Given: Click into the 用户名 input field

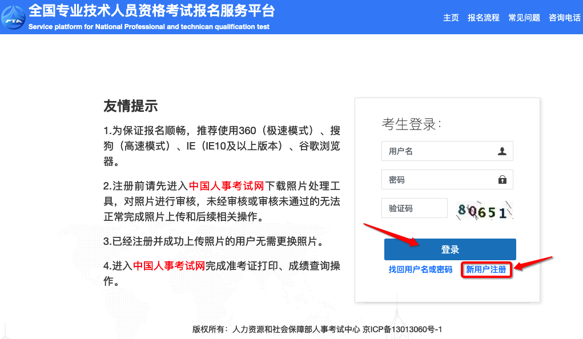Looking at the screenshot, I should (x=447, y=151).
